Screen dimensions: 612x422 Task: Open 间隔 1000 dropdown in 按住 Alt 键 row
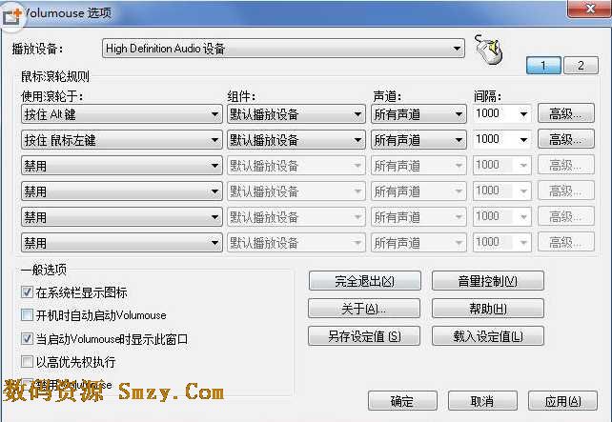[502, 114]
